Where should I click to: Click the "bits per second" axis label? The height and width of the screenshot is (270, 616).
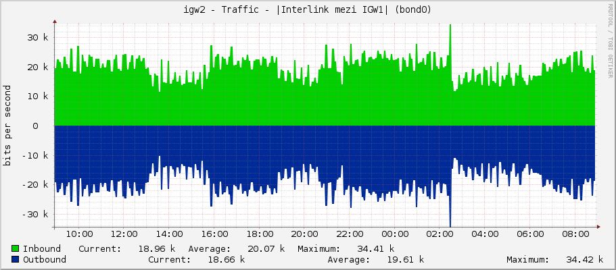tap(7, 126)
